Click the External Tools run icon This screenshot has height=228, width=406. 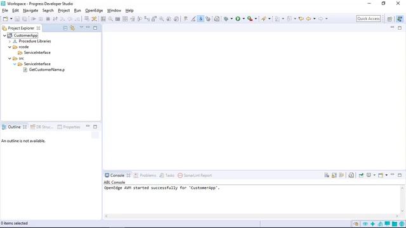click(250, 19)
